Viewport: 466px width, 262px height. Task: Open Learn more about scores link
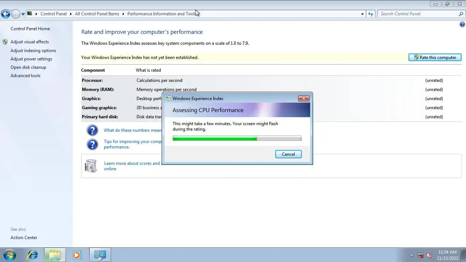coord(132,166)
